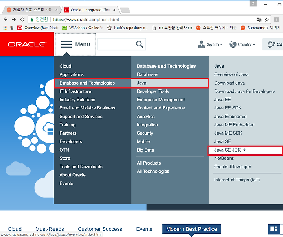Select Training in the menu
The width and height of the screenshot is (283, 237).
68,125
